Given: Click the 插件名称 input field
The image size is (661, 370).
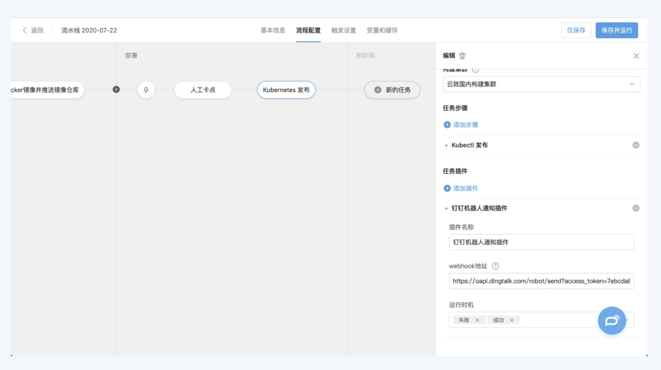Looking at the screenshot, I should point(541,242).
